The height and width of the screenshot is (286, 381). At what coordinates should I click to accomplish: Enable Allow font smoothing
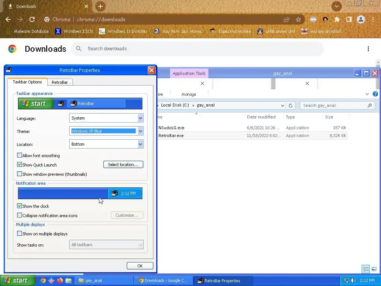click(x=19, y=155)
